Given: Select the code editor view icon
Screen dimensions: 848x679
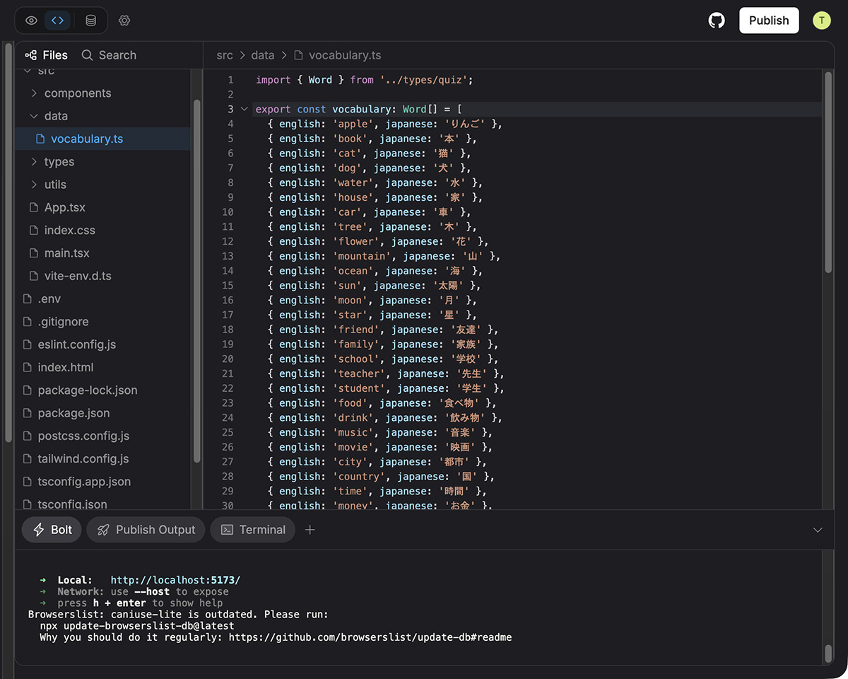Looking at the screenshot, I should [58, 21].
